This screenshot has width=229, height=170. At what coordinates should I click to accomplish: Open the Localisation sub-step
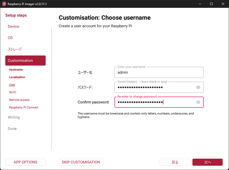point(17,77)
